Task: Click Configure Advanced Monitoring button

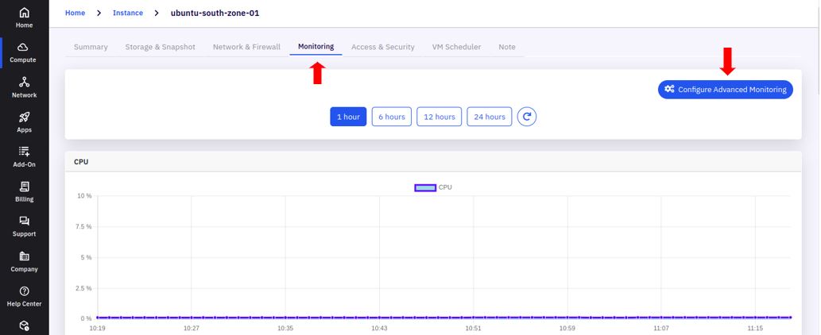Action: (725, 90)
